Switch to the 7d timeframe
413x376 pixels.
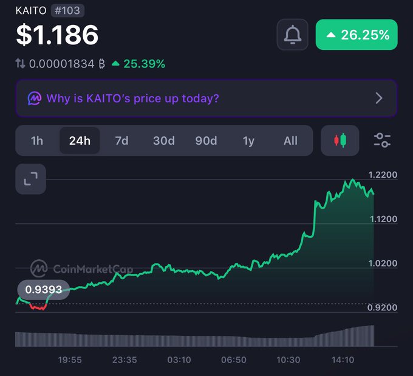tap(121, 141)
